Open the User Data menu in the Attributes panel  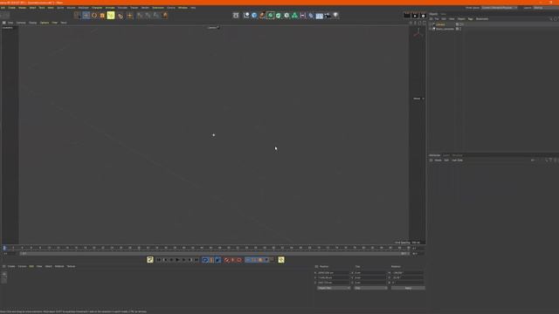coord(457,160)
